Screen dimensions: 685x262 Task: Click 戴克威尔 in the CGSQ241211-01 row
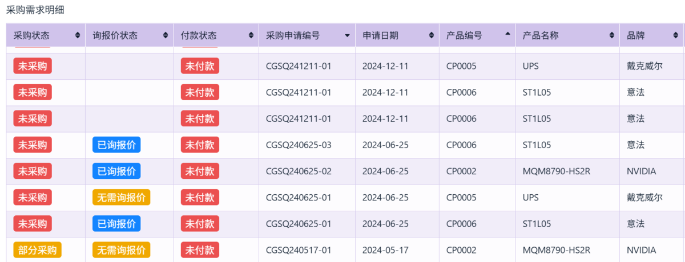click(644, 66)
